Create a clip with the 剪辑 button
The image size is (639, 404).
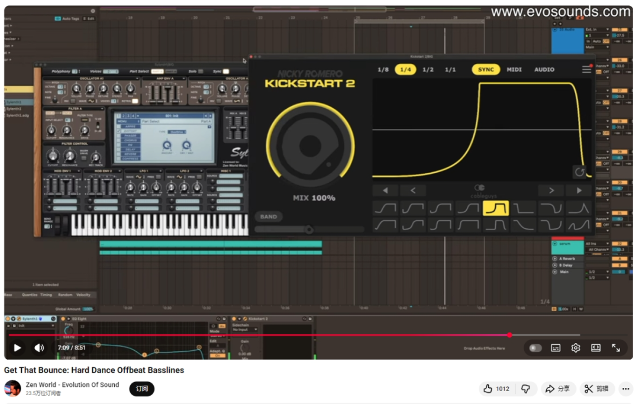coord(596,389)
